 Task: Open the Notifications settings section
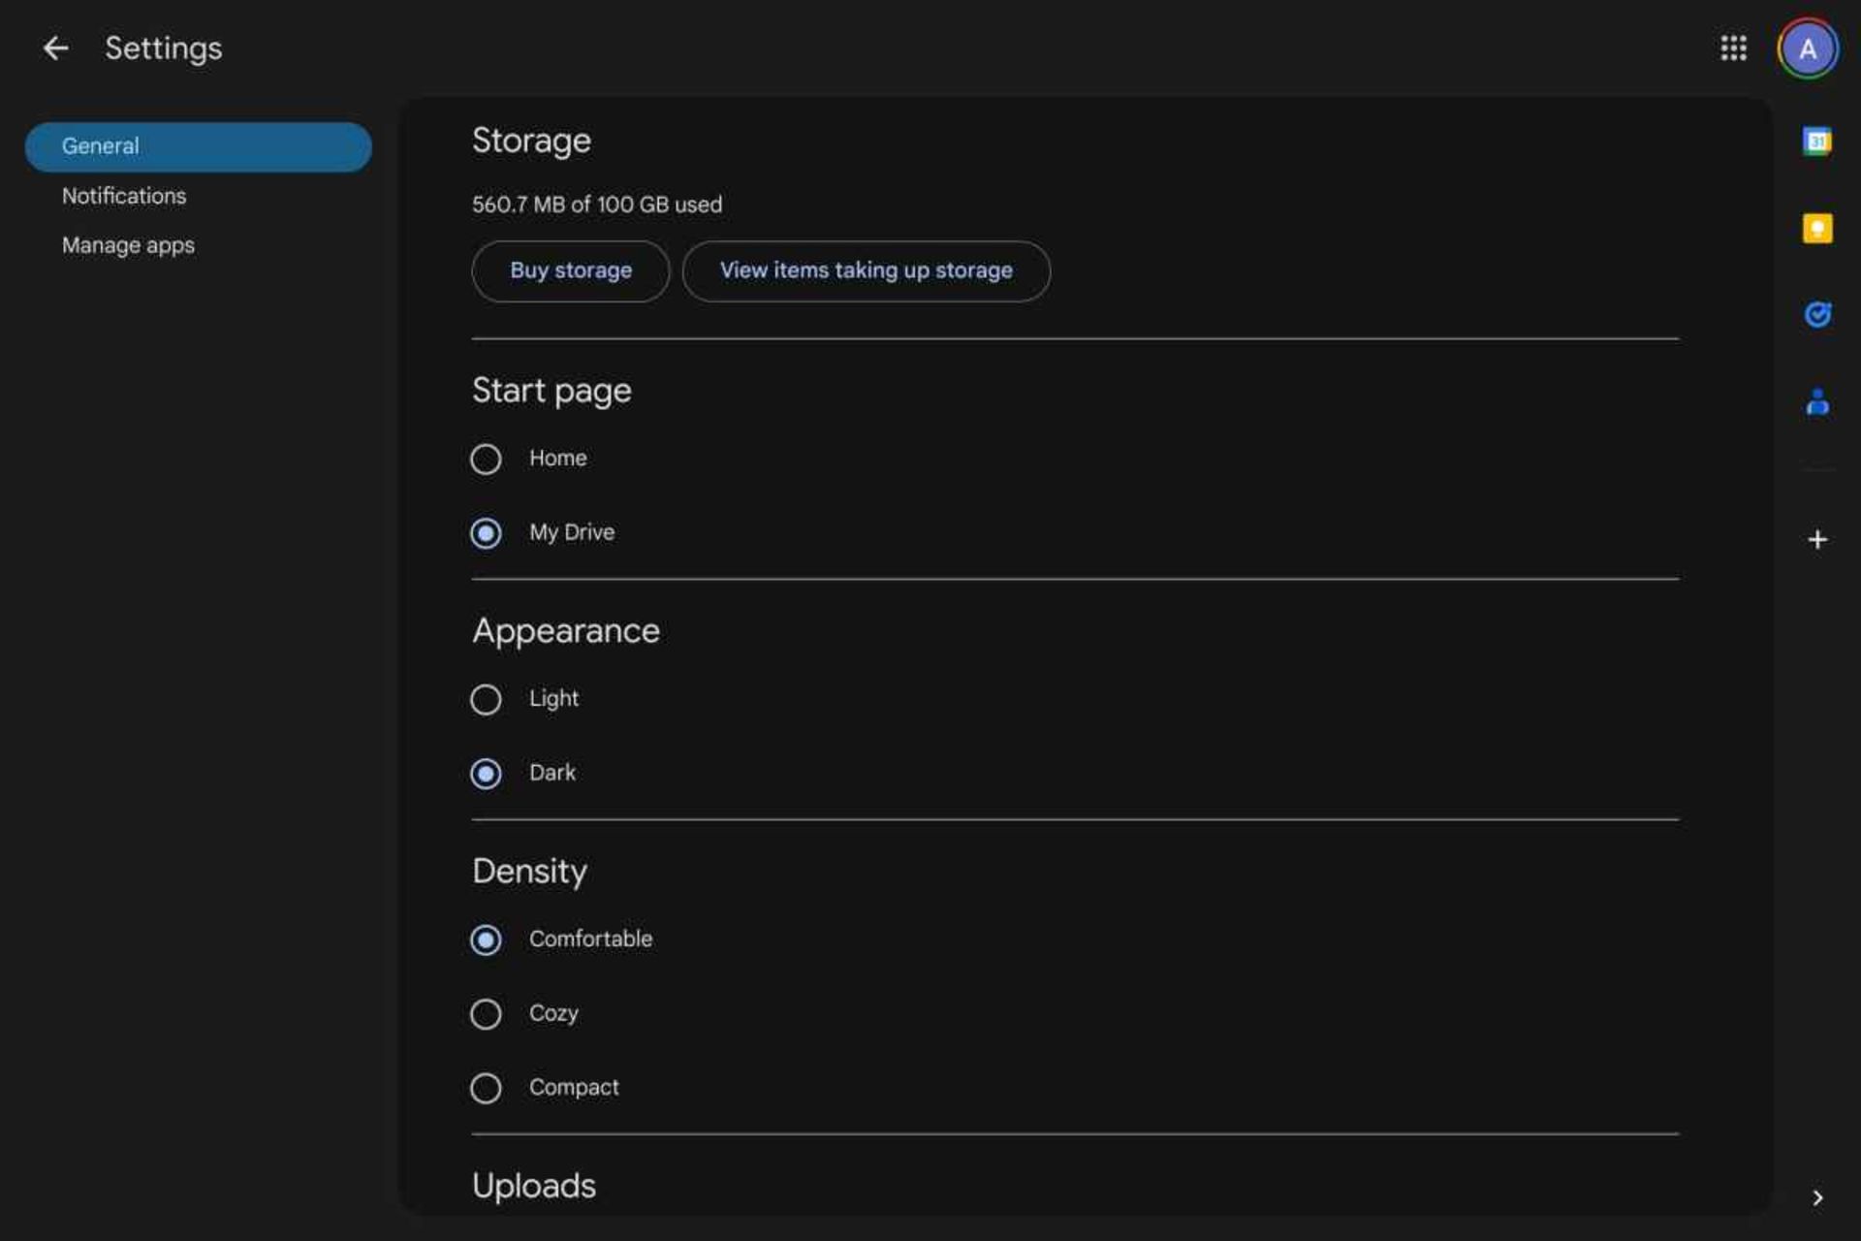tap(123, 195)
